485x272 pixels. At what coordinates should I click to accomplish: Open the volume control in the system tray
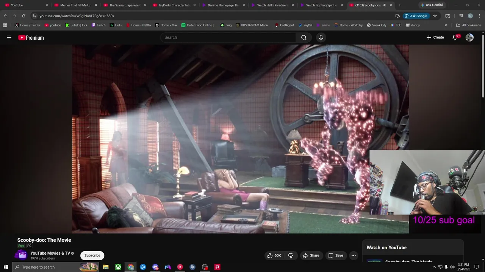coord(452,267)
